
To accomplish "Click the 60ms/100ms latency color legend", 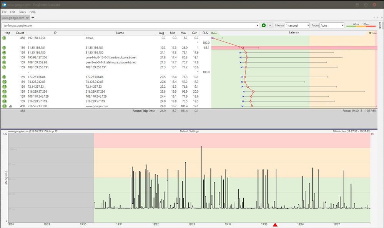I will [361, 25].
